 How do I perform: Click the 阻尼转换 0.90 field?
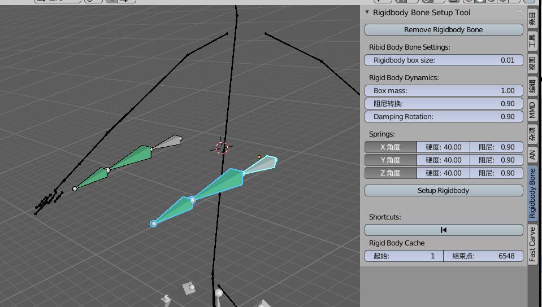point(444,104)
